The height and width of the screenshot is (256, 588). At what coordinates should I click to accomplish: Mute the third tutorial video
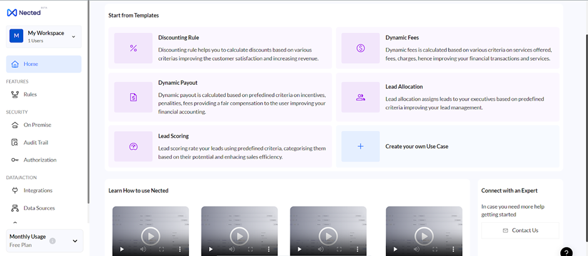321,249
